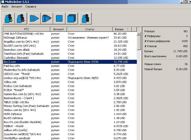This screenshot has width=191, height=140.
Task: Select the KINBUX --RomD row
Action: click(x=70, y=126)
